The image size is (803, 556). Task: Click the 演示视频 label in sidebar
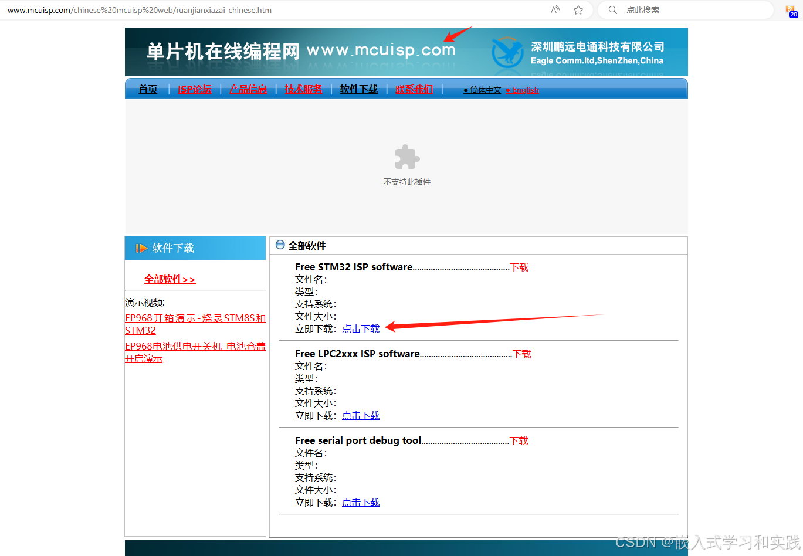(x=145, y=303)
